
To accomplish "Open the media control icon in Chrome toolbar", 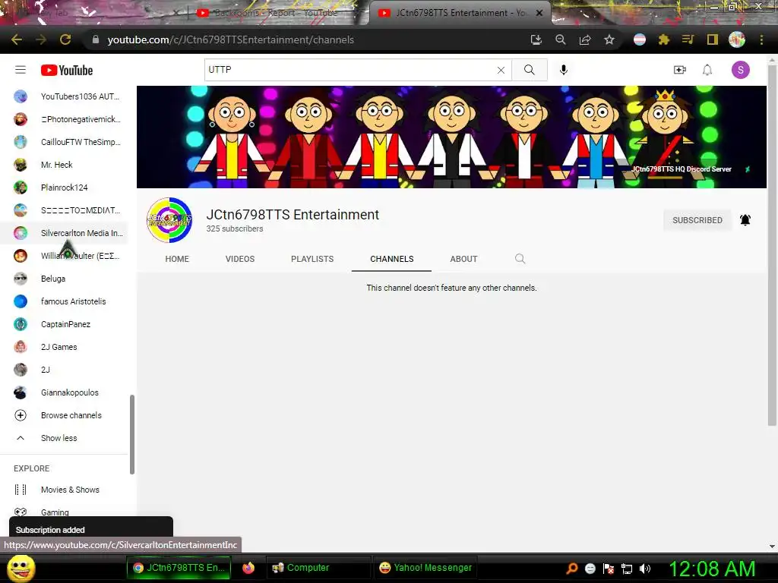I will 688,39.
